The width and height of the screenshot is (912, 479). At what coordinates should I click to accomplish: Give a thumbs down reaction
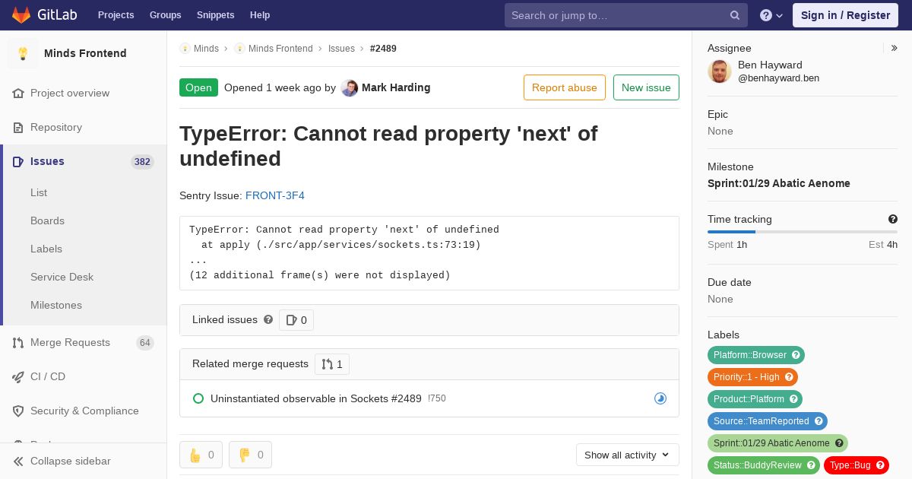pyautogui.click(x=250, y=455)
